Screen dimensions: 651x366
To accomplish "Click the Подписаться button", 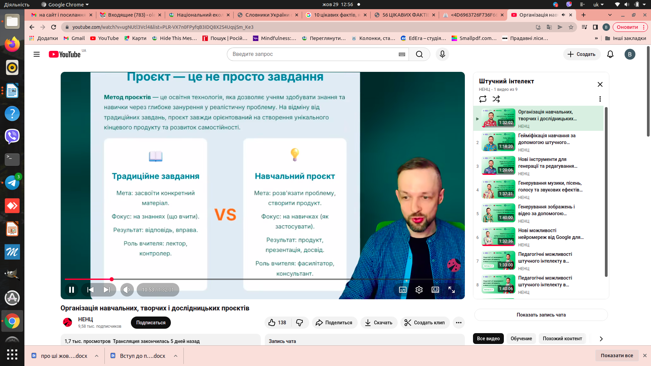I will (x=151, y=323).
